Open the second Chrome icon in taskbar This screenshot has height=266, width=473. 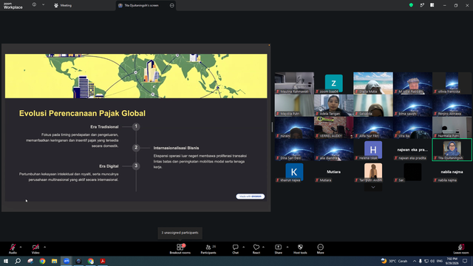(x=90, y=261)
